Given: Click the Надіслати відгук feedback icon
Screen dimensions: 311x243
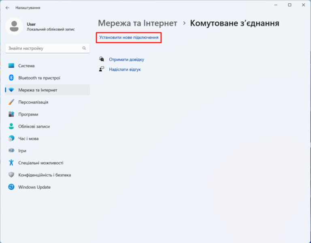Looking at the screenshot, I should coord(102,69).
